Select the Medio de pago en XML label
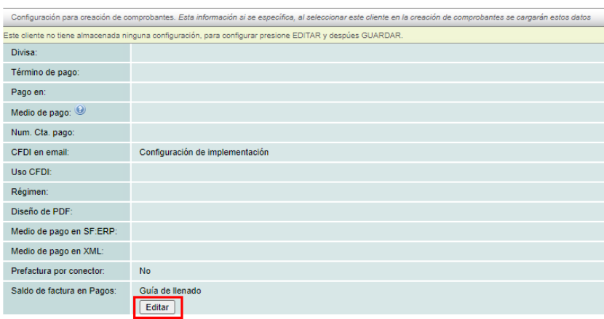The height and width of the screenshot is (319, 604). click(x=57, y=251)
